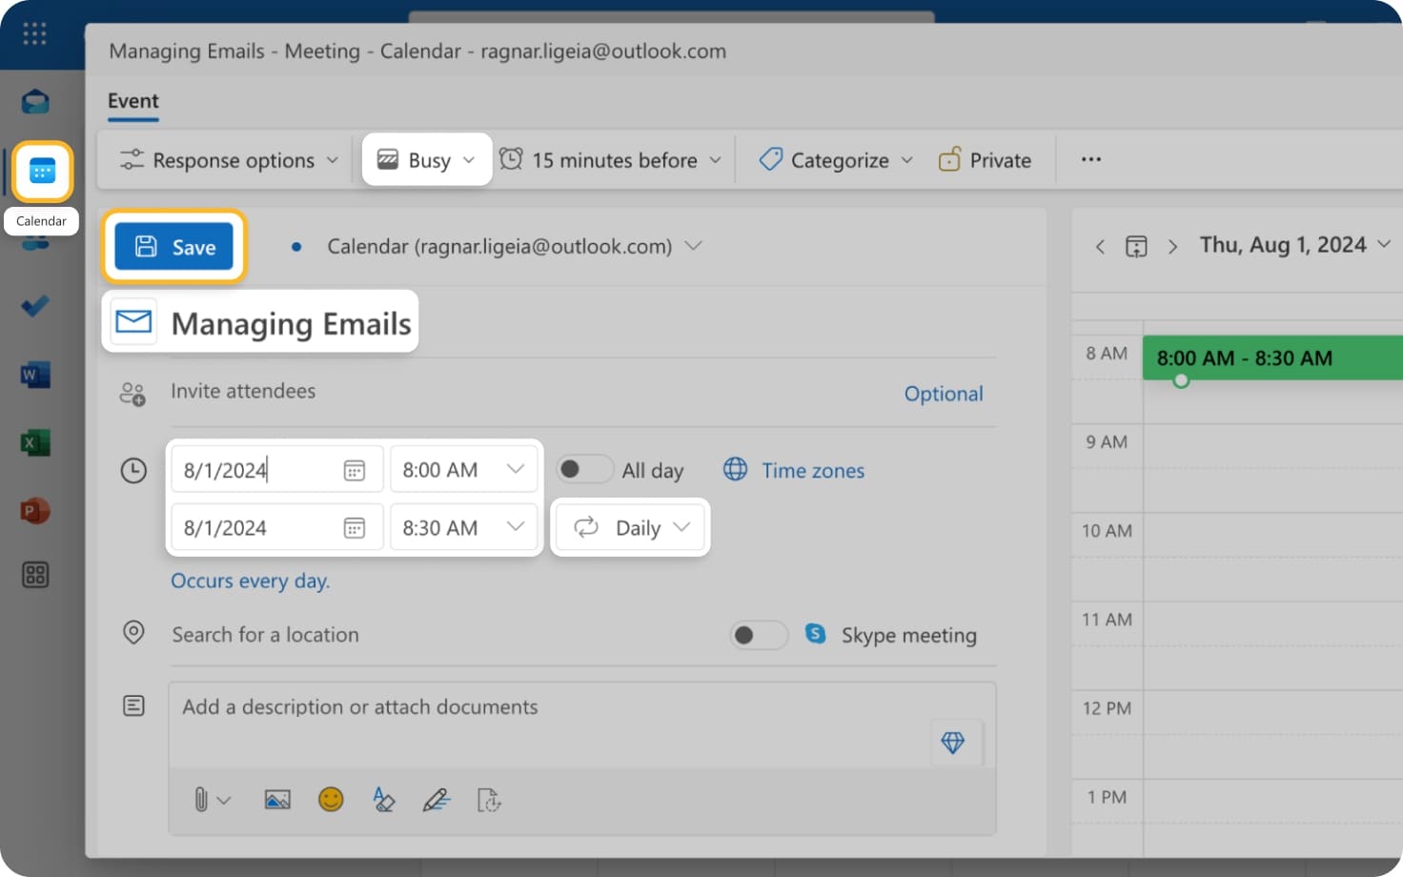Open the more options menu
The height and width of the screenshot is (877, 1403).
coord(1090,159)
